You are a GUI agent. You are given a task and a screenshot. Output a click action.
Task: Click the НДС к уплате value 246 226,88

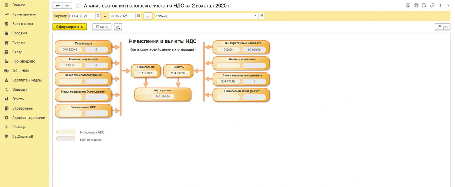tap(163, 96)
